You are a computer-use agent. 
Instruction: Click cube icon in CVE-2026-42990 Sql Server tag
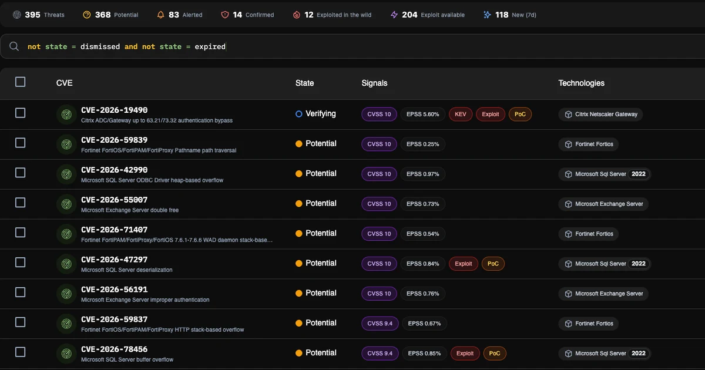(x=568, y=174)
